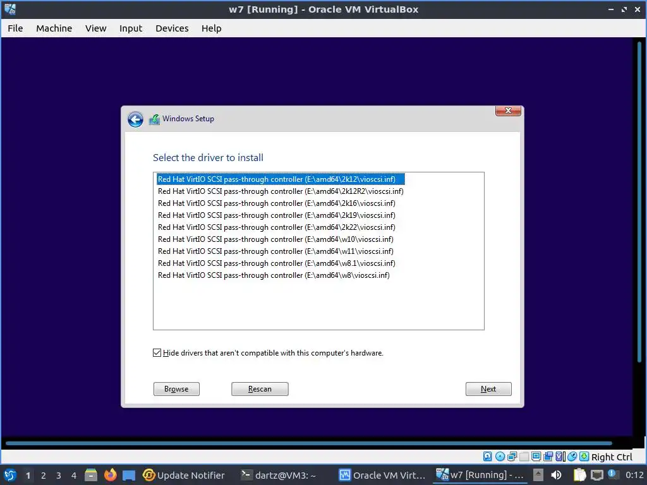Viewport: 647px width, 485px height.
Task: Click the back arrow in Windows Setup
Action: (x=135, y=119)
